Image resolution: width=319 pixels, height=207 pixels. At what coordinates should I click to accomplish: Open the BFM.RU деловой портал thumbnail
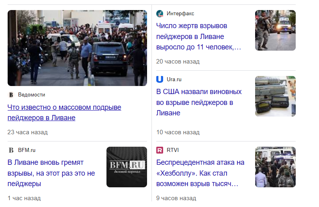pyautogui.click(x=127, y=167)
